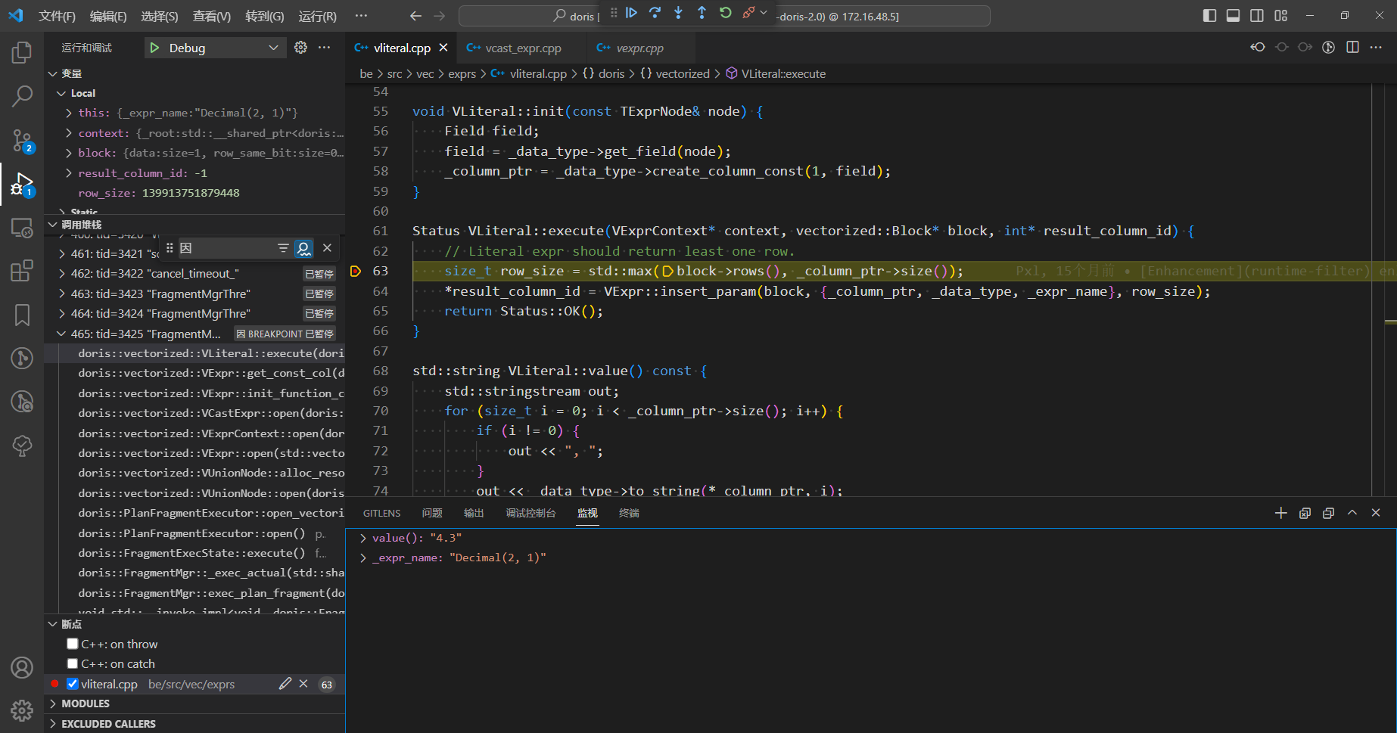Expand the block variable in Local
1397x733 pixels.
click(69, 153)
